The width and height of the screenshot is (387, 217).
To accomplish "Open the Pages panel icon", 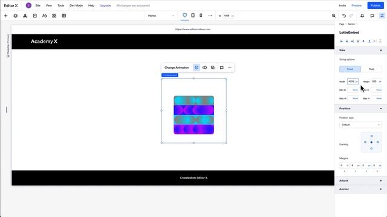I will click(35, 16).
